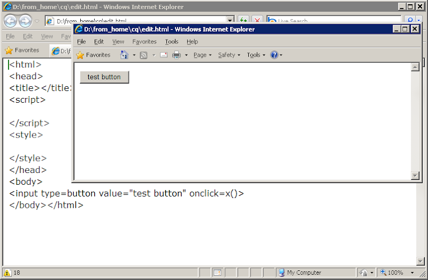Click the <title> tag line in the editor
Screen dimensions: 428x280
pyautogui.click(x=40, y=88)
